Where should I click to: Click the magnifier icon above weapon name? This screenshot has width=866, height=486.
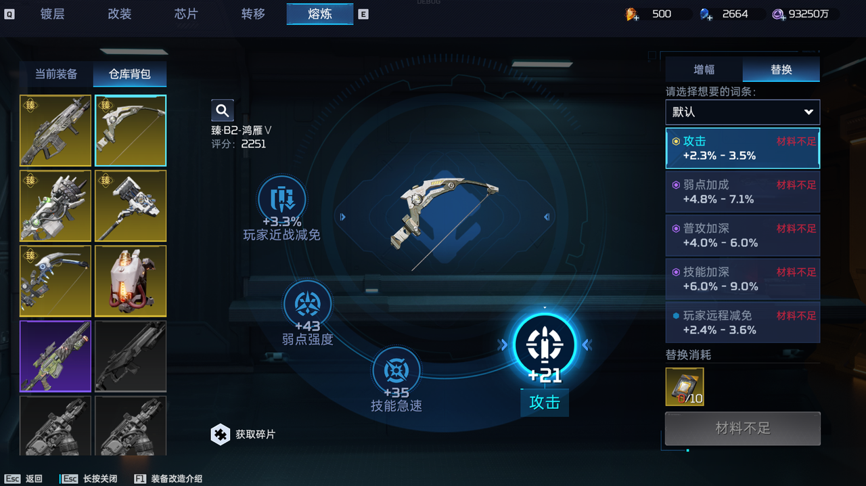coord(222,110)
